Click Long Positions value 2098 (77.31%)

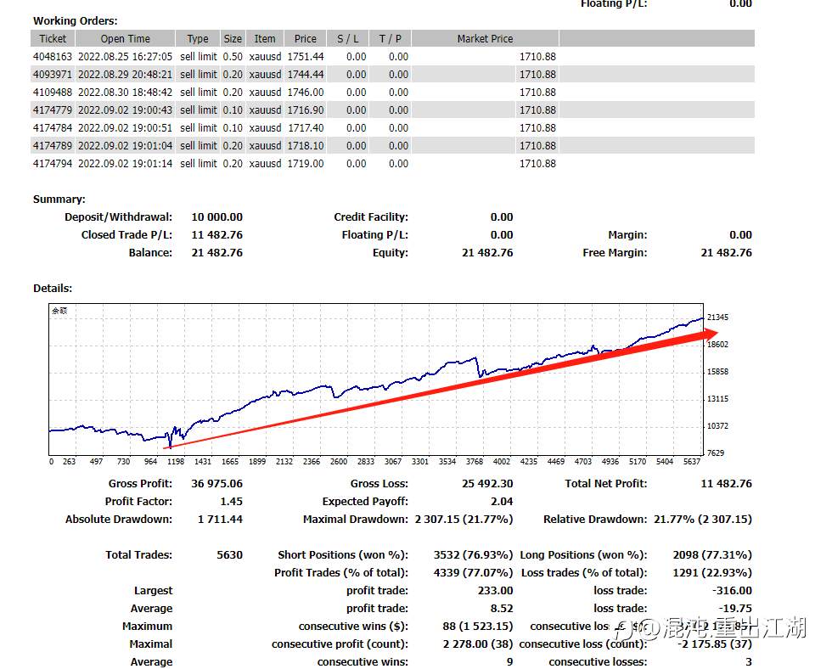(712, 555)
